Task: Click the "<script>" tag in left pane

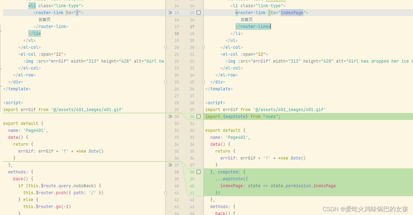Action: tap(13, 103)
